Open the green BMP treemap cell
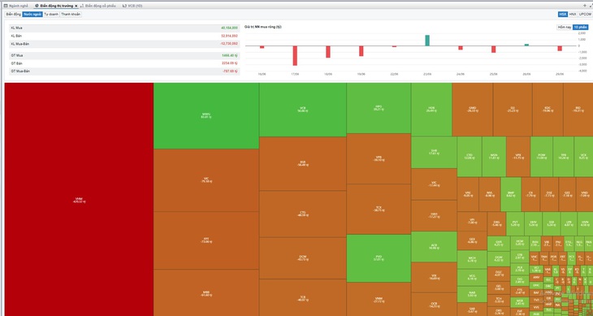 (x=511, y=194)
